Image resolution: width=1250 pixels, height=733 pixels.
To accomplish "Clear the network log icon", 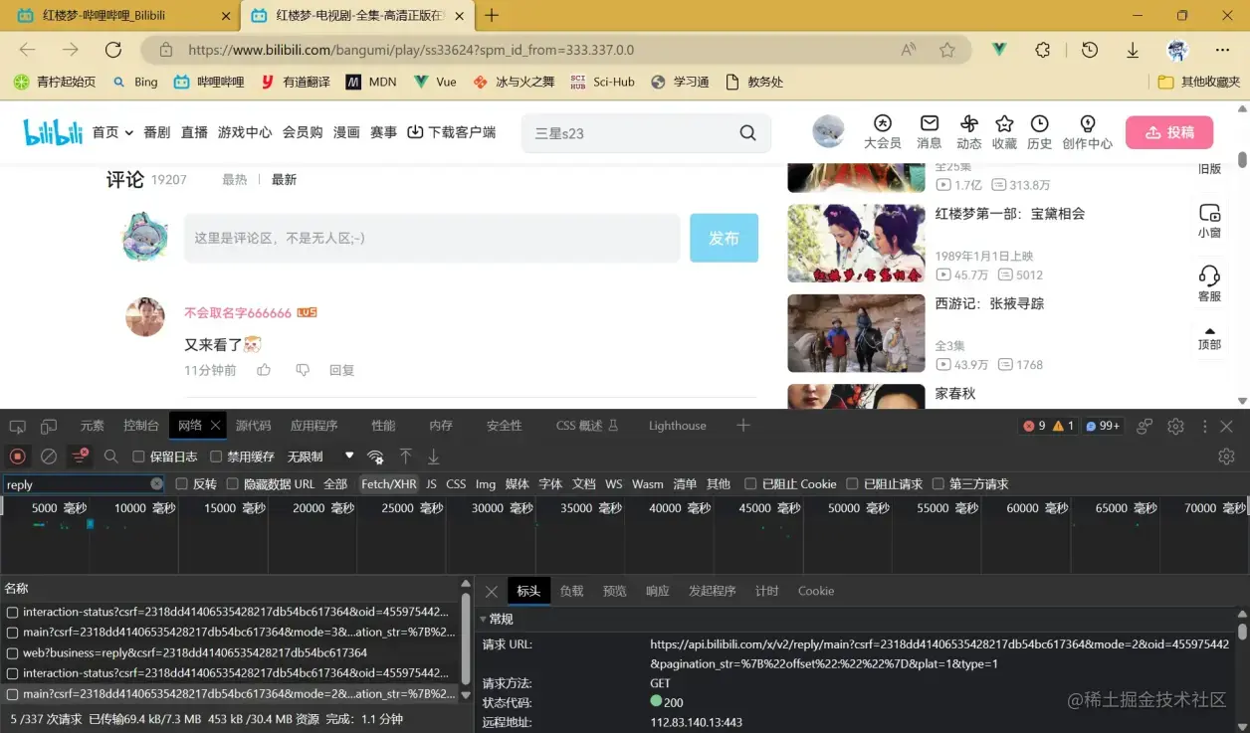I will (48, 457).
